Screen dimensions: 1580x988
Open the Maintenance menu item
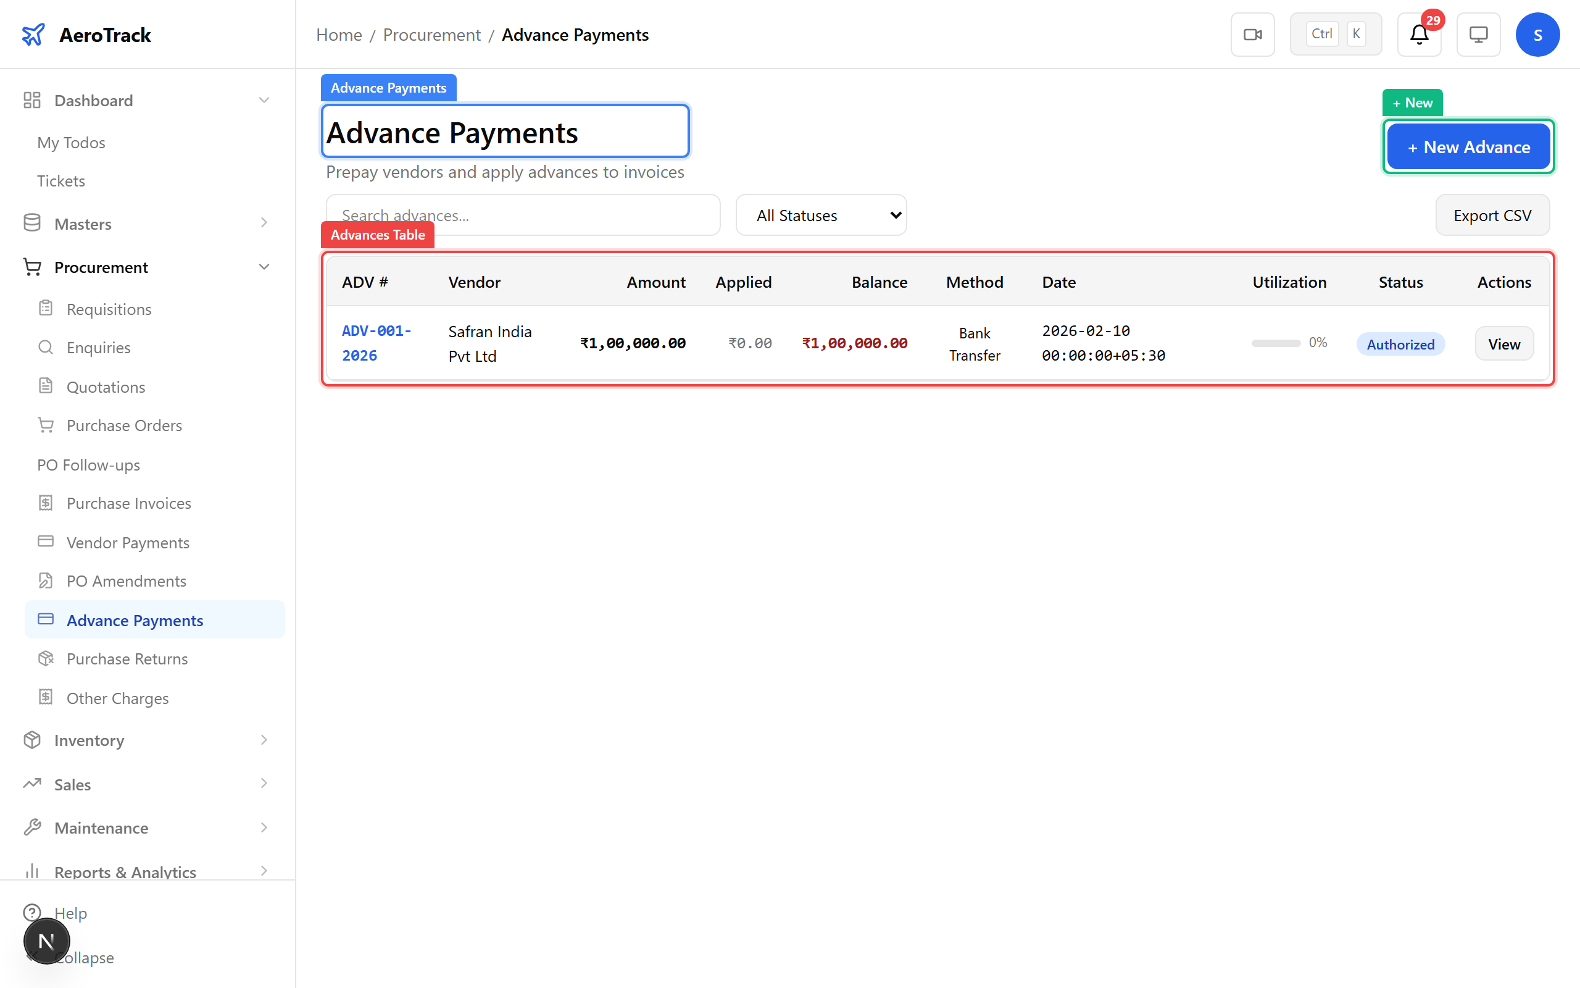coord(101,827)
